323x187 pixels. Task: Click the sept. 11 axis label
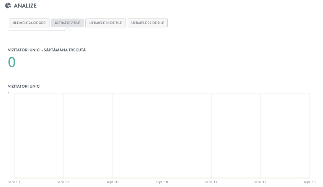(211, 182)
